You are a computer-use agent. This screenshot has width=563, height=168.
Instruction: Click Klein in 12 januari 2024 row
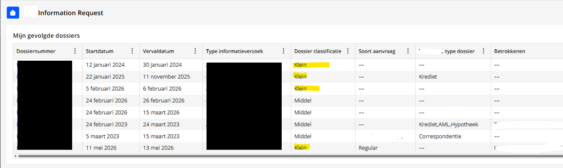[x=300, y=65]
